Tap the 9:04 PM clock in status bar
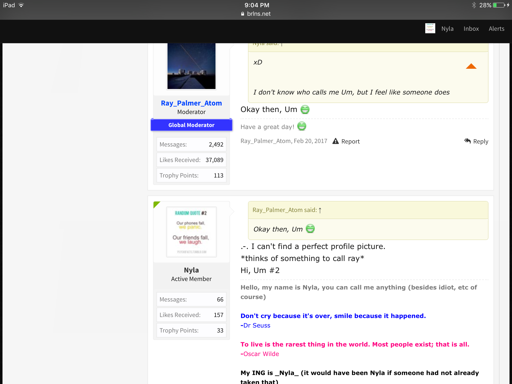This screenshot has height=384, width=512. (257, 5)
